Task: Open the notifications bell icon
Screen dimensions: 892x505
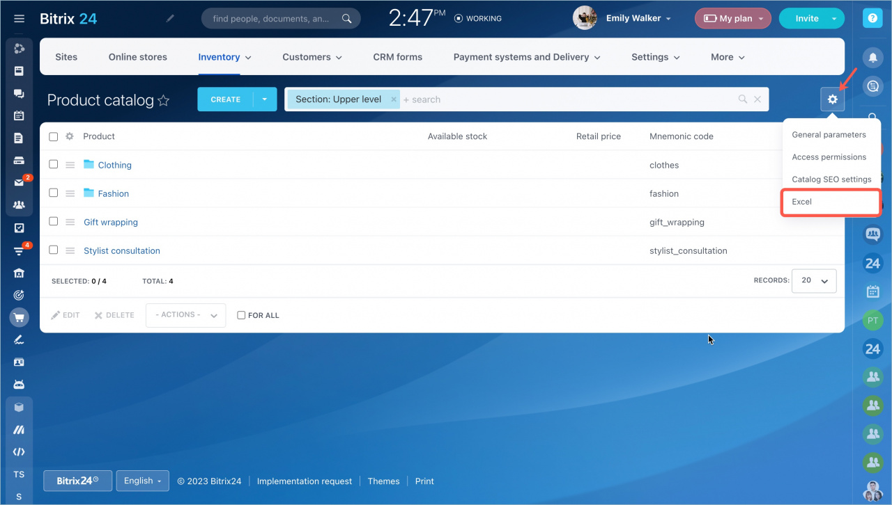Action: click(872, 56)
